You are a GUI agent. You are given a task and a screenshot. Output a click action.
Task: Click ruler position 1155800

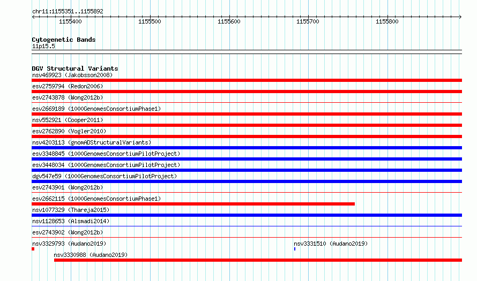click(387, 21)
